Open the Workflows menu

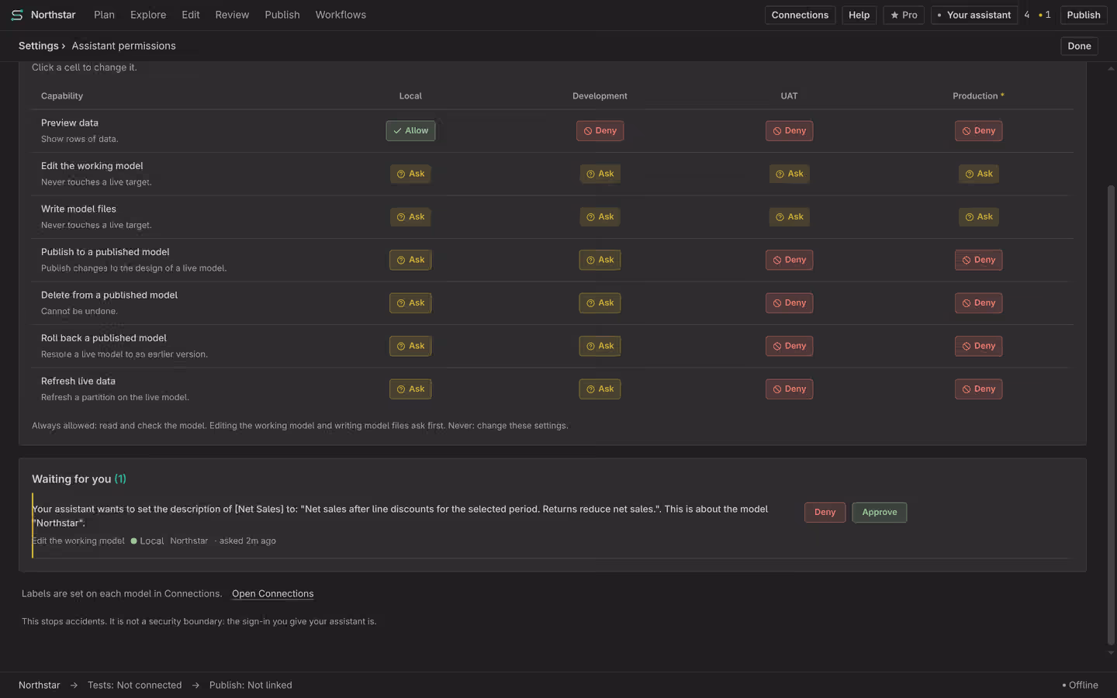point(341,15)
